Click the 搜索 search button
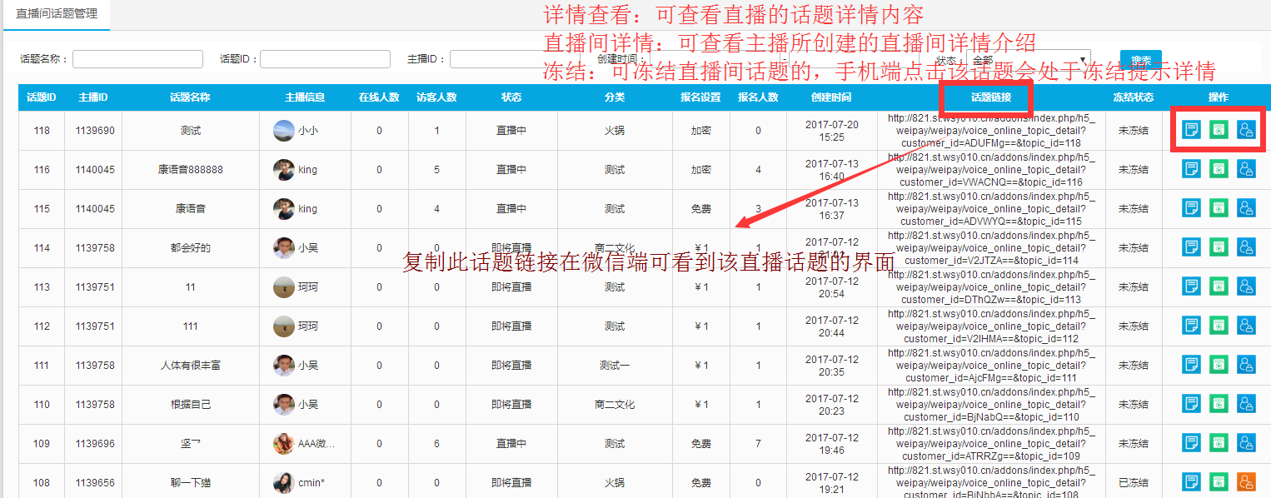 (x=1141, y=59)
